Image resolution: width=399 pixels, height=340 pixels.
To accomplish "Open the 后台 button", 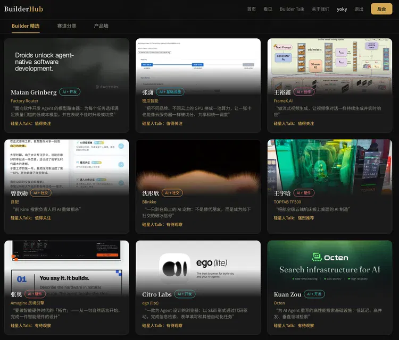I will pyautogui.click(x=381, y=9).
